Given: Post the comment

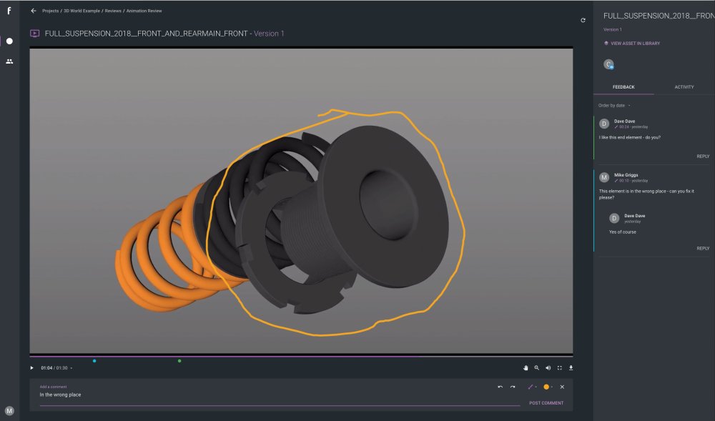Looking at the screenshot, I should (x=546, y=403).
